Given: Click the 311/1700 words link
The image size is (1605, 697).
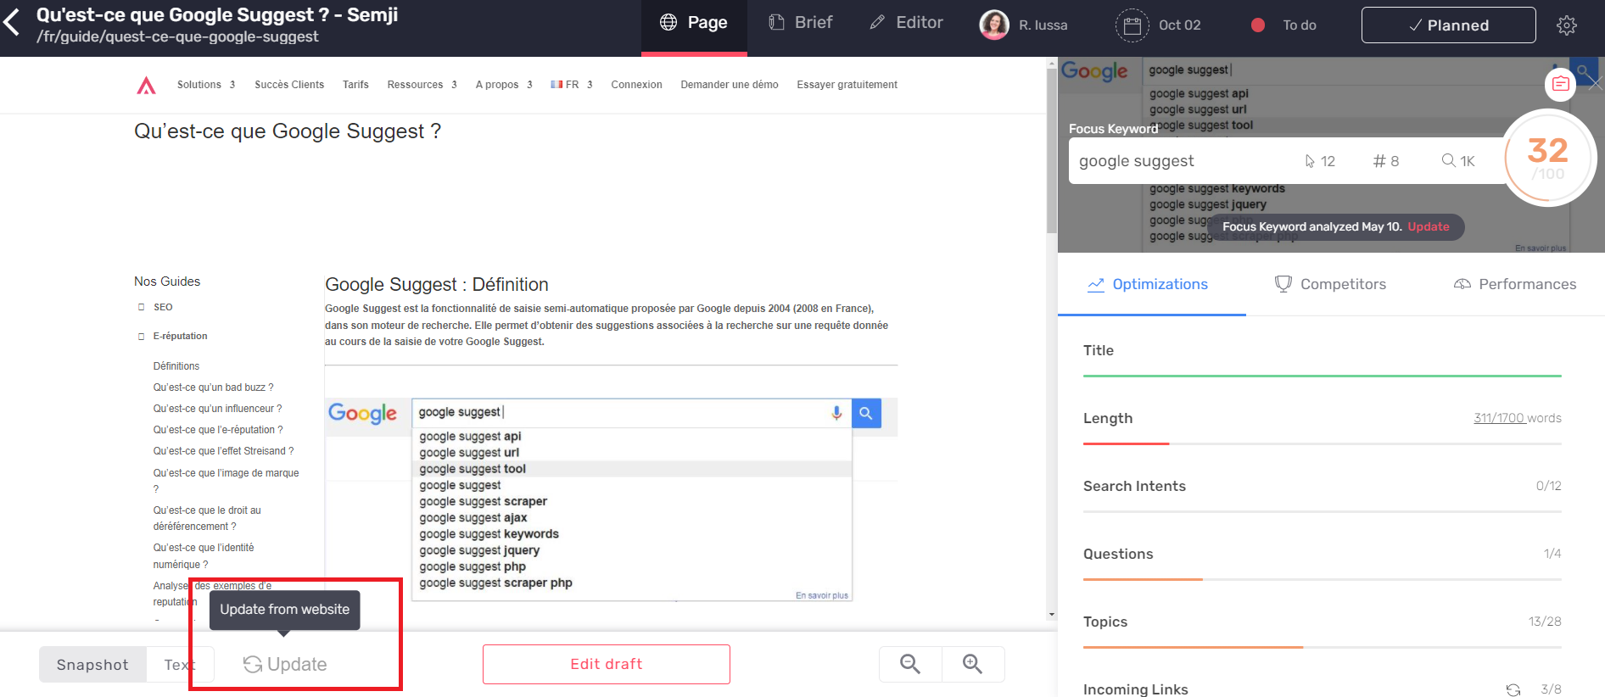Looking at the screenshot, I should coord(1499,418).
